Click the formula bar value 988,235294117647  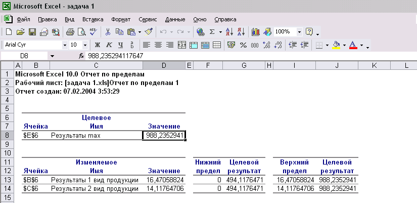tap(116, 56)
